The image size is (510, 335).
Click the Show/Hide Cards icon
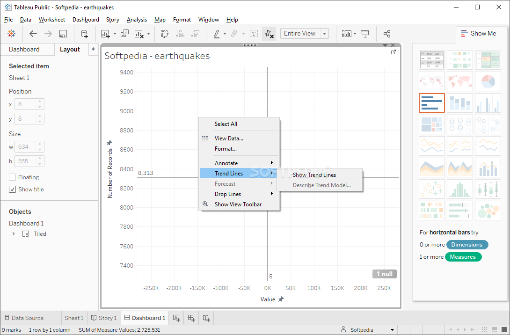346,34
